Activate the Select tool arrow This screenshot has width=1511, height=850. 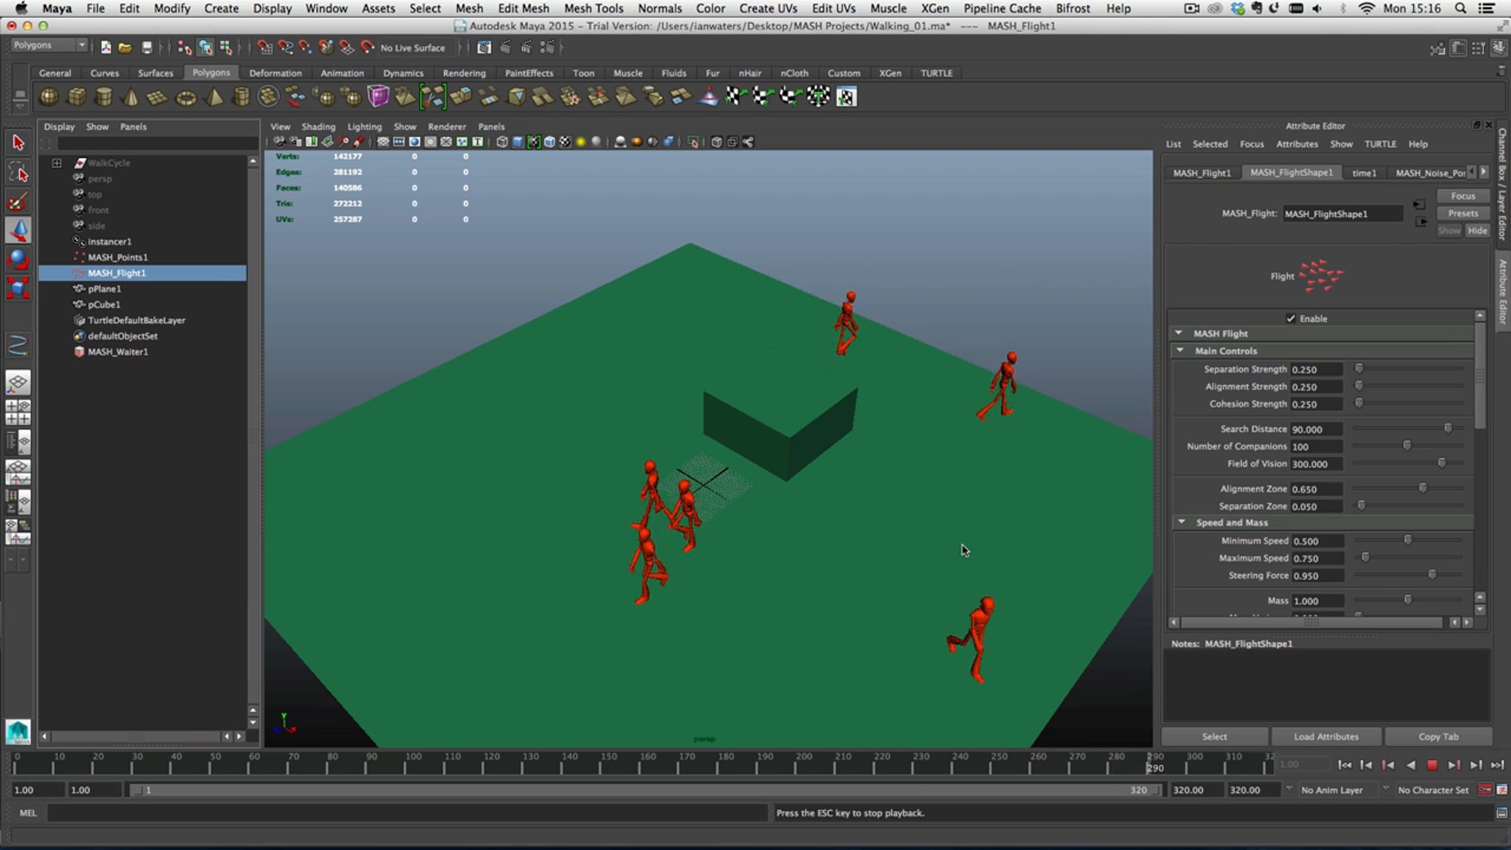[x=18, y=143]
